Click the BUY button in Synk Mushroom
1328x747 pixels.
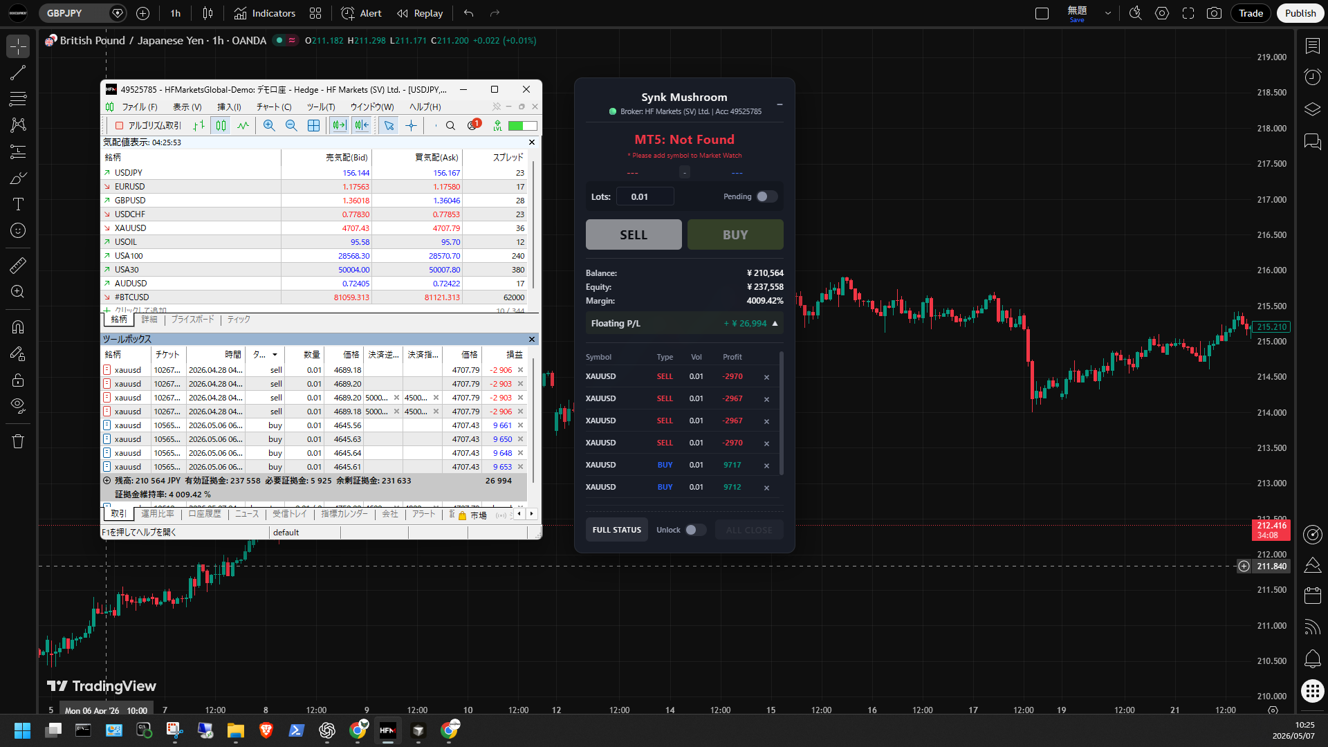(735, 234)
